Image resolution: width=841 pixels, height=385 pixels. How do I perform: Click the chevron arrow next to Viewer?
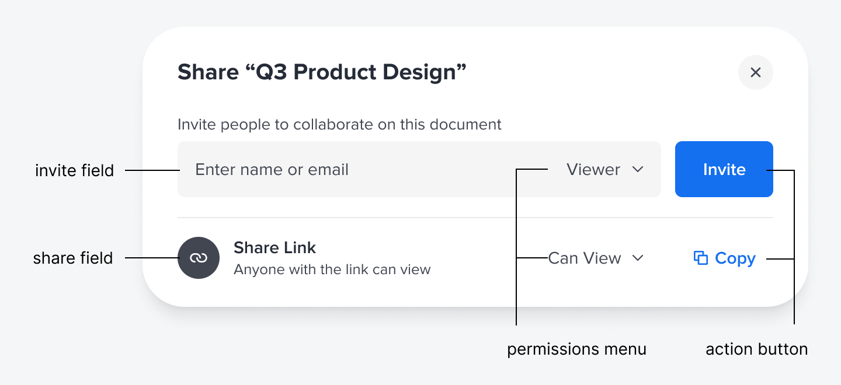click(x=638, y=169)
